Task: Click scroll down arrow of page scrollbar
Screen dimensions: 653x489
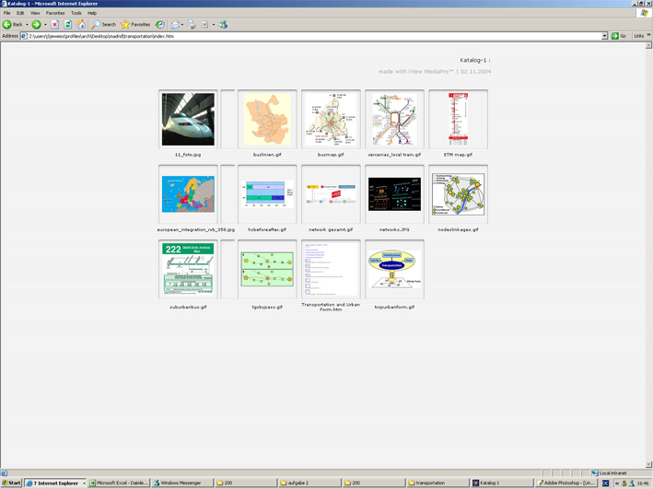Action: [648, 464]
